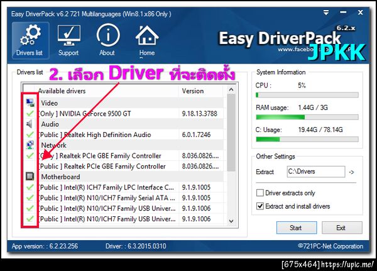Enable the Driver extracts only checkbox
Image resolution: width=377 pixels, height=271 pixels.
tap(260, 193)
